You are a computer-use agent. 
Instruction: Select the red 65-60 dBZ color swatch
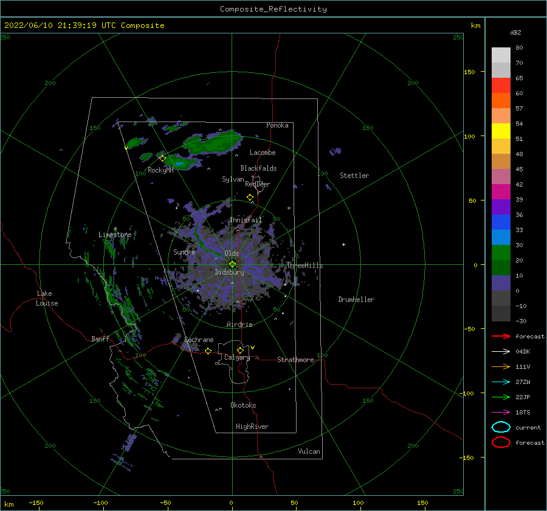coord(501,85)
